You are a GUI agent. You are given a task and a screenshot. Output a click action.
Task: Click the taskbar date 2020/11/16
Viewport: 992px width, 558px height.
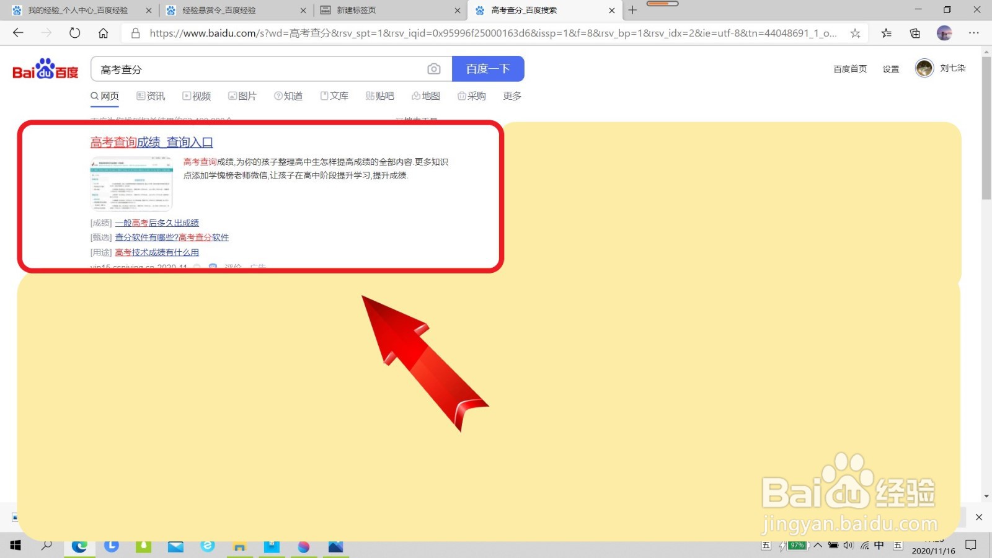[x=933, y=551]
